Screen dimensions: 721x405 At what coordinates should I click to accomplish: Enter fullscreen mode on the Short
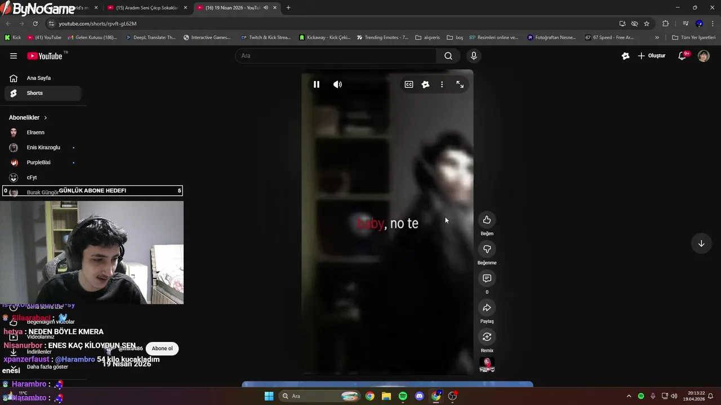pos(460,84)
